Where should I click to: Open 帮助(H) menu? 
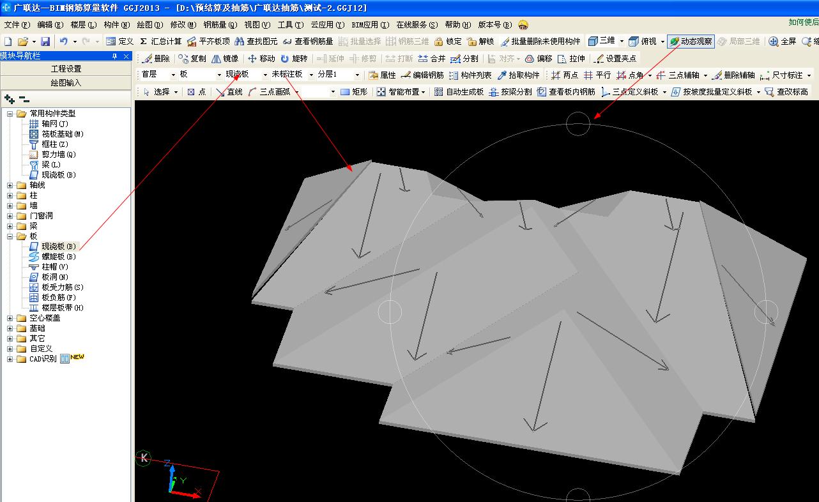457,25
